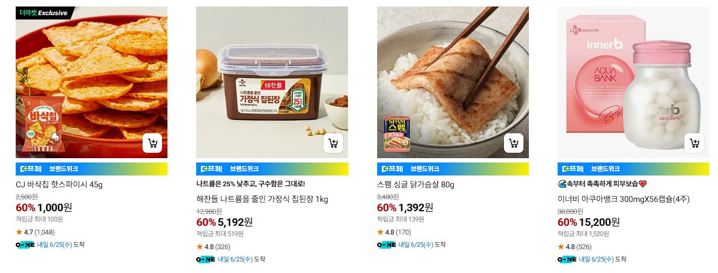Add 해찬들 집된장 to cart
Viewport: 718px width, 273px height.
click(333, 143)
